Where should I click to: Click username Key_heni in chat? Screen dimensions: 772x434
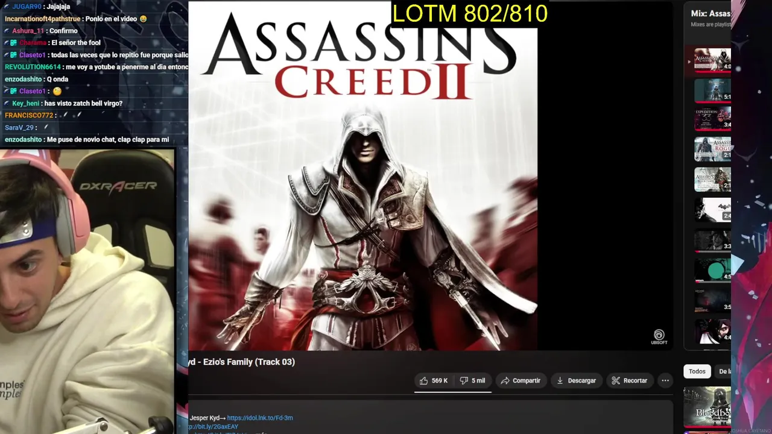25,103
